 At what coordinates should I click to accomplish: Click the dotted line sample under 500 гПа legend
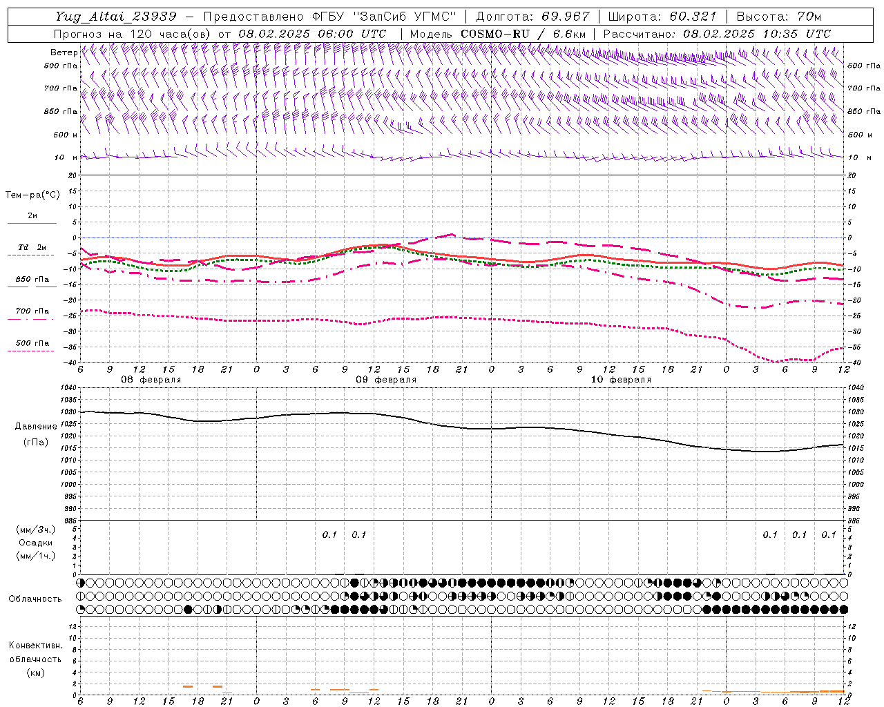click(31, 351)
